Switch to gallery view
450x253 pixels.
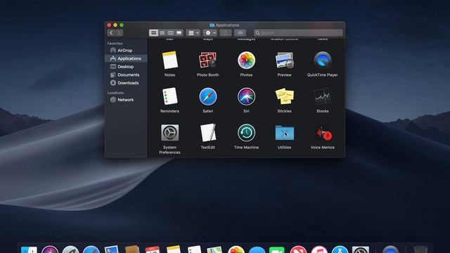tap(179, 33)
